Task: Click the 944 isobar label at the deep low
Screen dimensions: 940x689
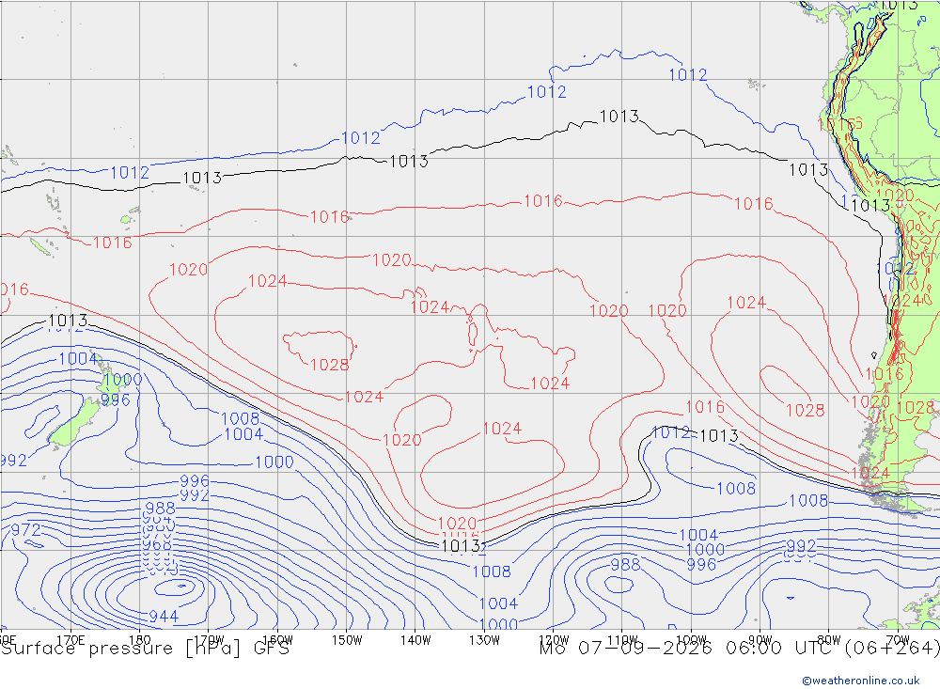Action: [x=164, y=616]
